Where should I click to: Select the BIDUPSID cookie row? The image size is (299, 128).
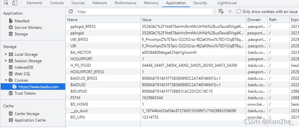[182, 91]
